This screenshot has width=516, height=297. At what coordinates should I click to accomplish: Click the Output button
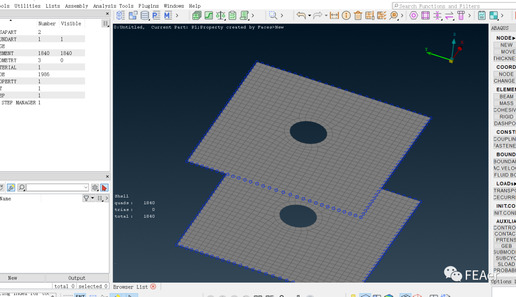click(76, 278)
